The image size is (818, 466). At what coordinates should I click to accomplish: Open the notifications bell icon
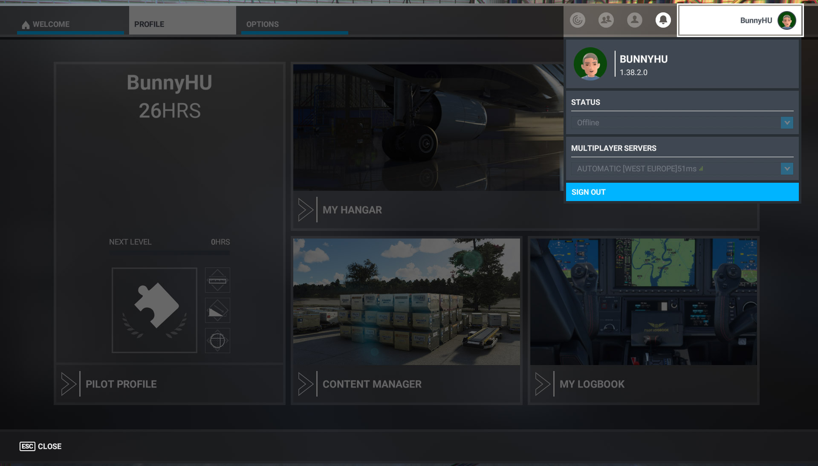[x=663, y=20]
